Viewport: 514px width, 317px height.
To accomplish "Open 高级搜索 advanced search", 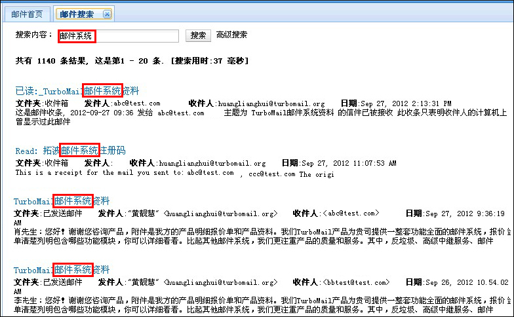I will click(231, 35).
